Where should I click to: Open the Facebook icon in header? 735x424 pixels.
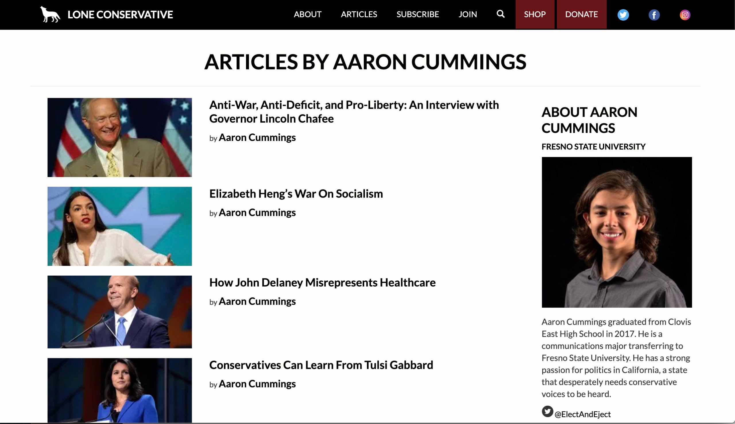654,15
